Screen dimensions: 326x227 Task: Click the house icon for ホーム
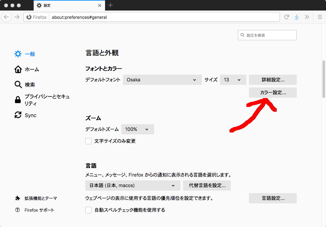point(18,69)
